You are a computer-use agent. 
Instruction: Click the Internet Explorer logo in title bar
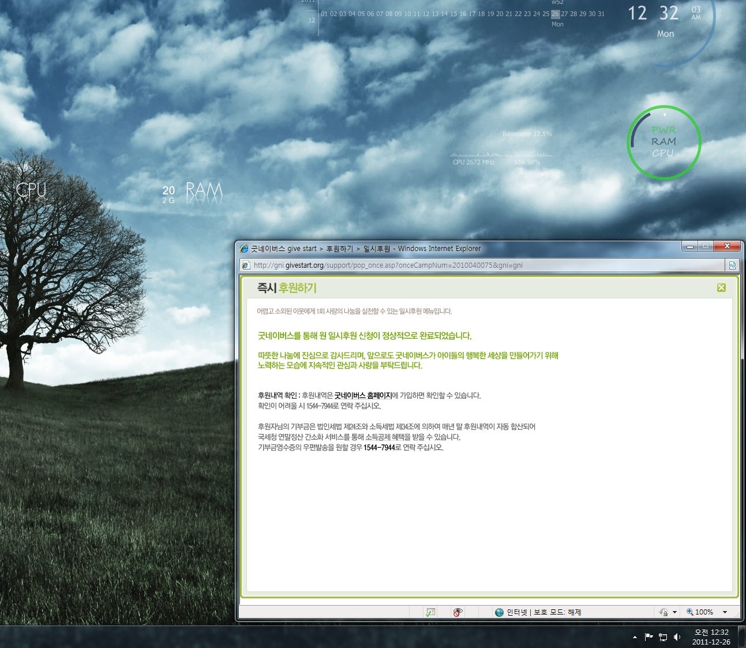pyautogui.click(x=244, y=249)
